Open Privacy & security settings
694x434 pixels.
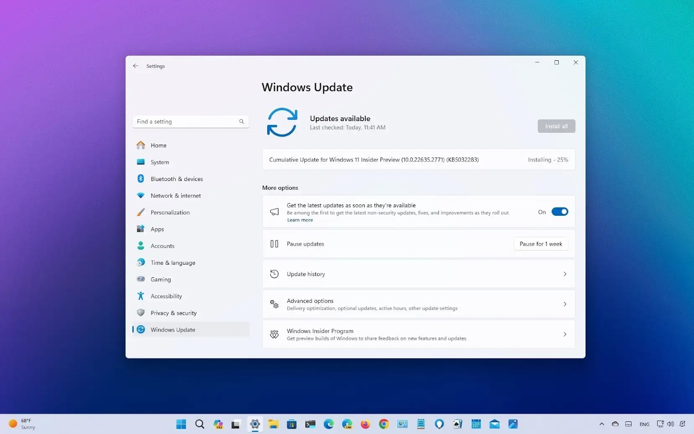pos(191,313)
